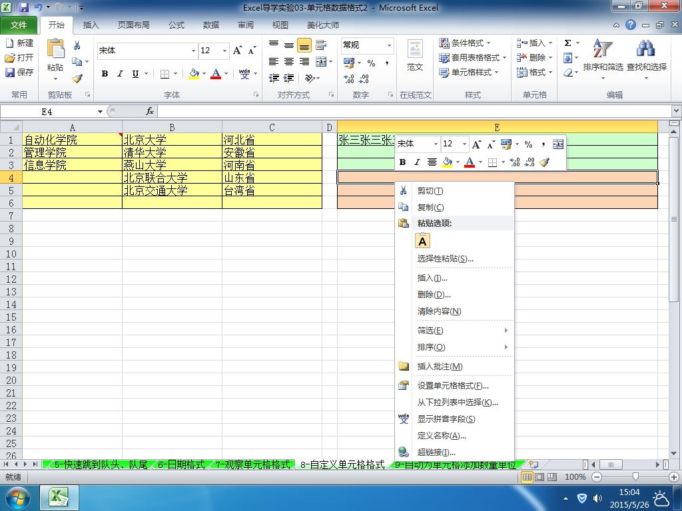
Task: Click the 排序和筛选 funnel icon
Action: pos(602,49)
